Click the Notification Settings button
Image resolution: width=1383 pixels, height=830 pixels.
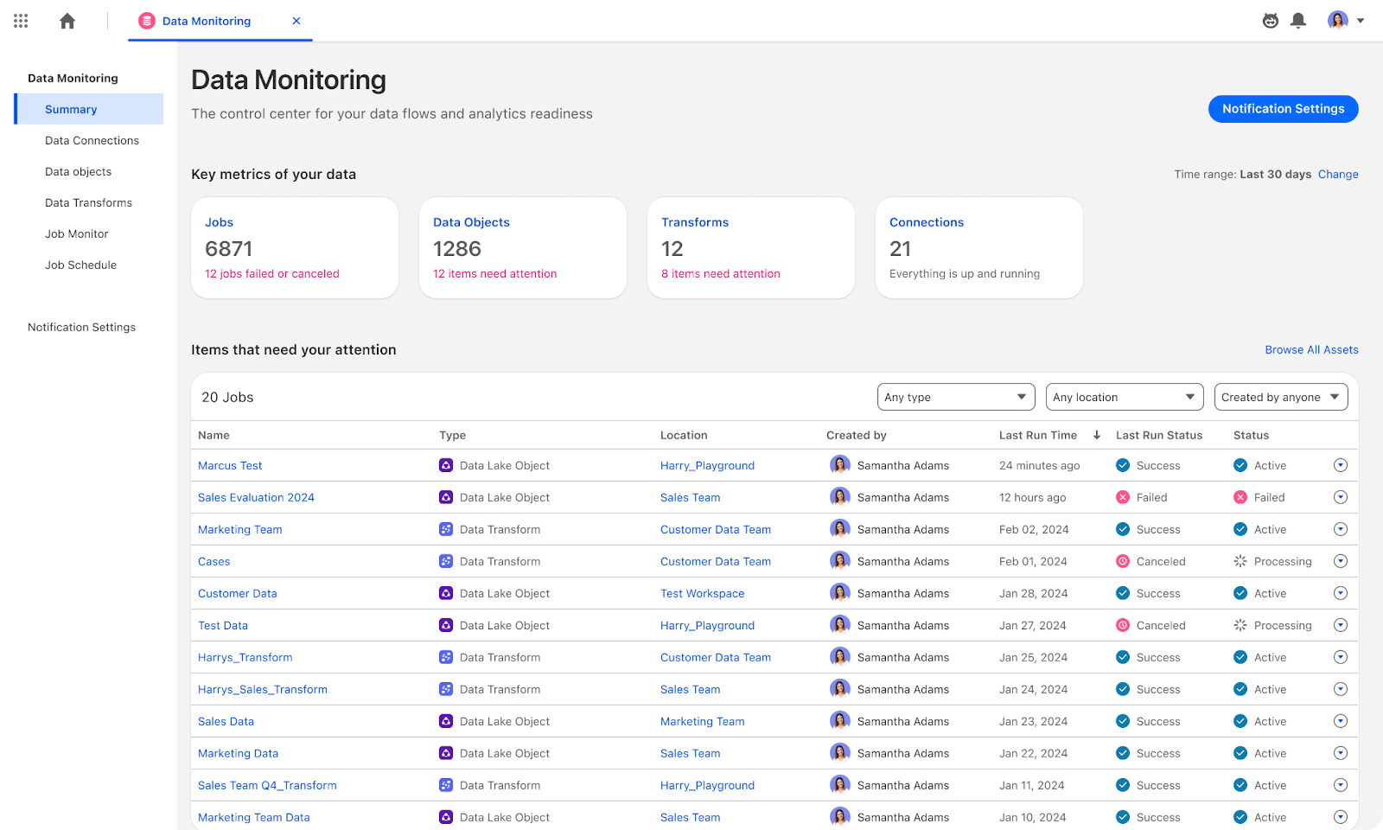click(1283, 109)
